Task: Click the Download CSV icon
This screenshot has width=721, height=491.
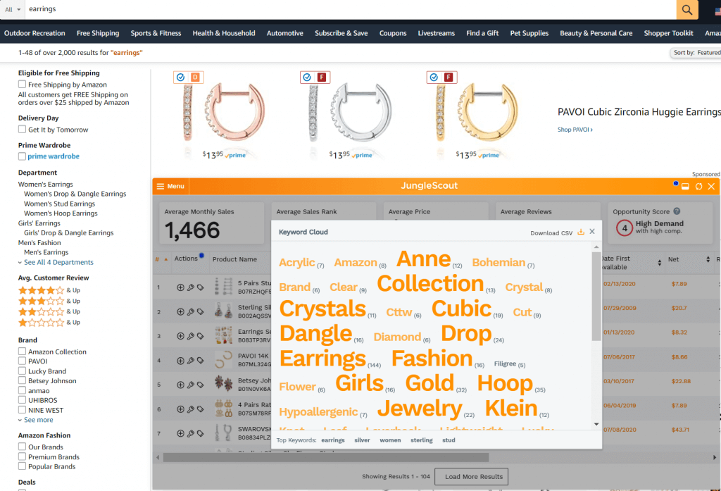Action: tap(581, 232)
